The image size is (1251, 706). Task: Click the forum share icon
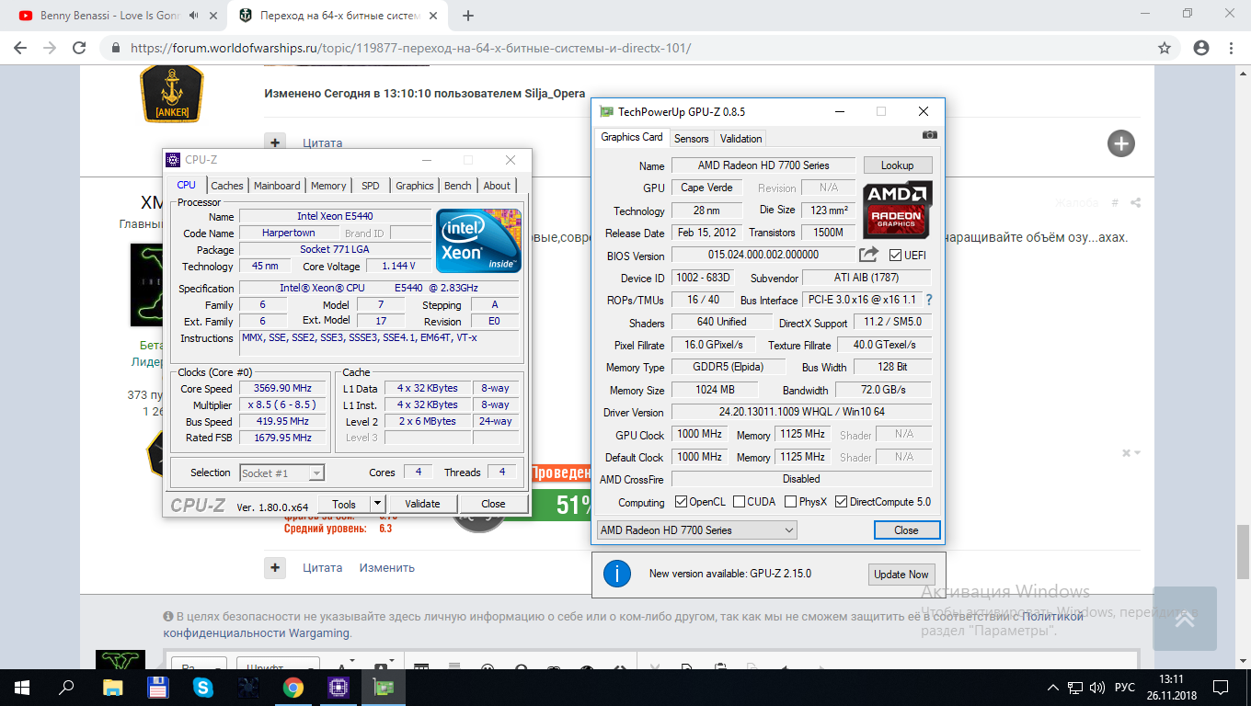[x=1136, y=202]
